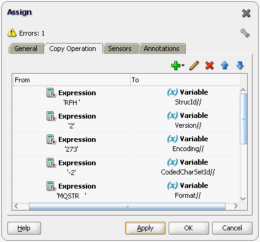Click the vertical scrollbar thumb
The width and height of the screenshot is (260, 242).
[x=243, y=119]
